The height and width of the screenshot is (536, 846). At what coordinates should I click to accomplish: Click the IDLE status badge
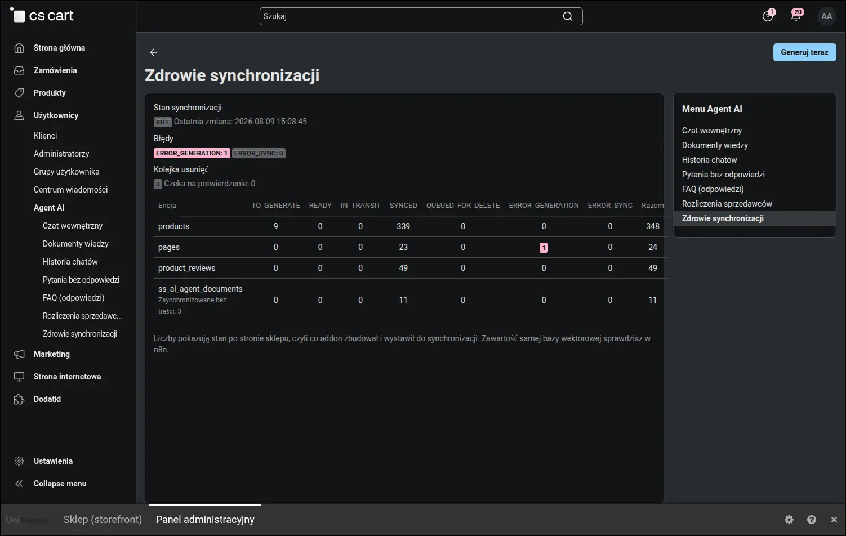(x=162, y=122)
